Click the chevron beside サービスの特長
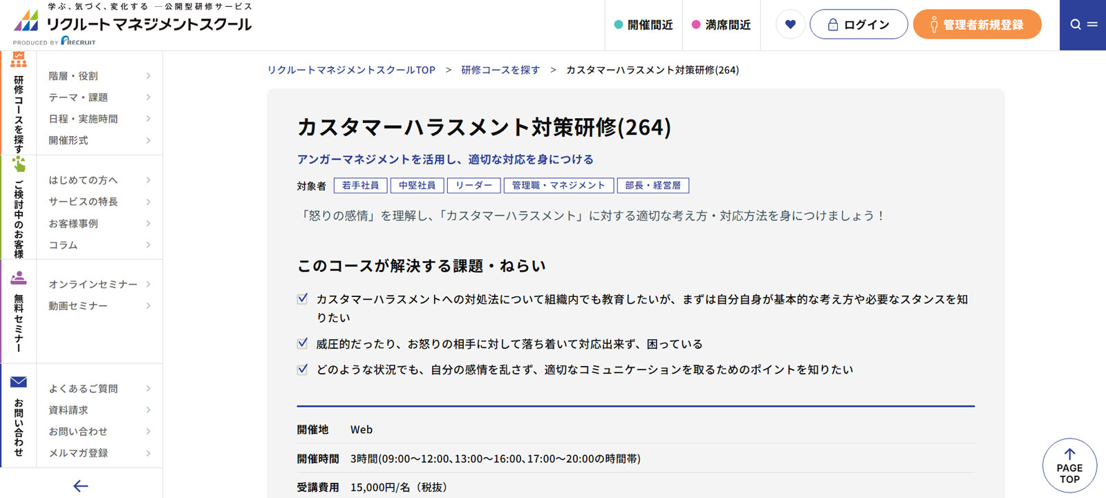Screen dimensions: 1106x498 pyautogui.click(x=149, y=202)
